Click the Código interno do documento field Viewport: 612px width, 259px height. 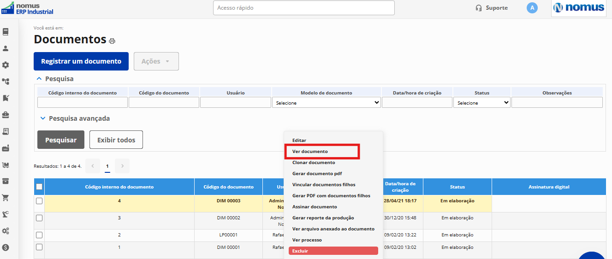[83, 102]
